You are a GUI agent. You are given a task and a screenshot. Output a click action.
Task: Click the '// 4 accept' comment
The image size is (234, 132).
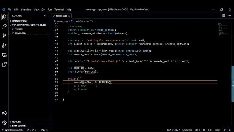76,26
